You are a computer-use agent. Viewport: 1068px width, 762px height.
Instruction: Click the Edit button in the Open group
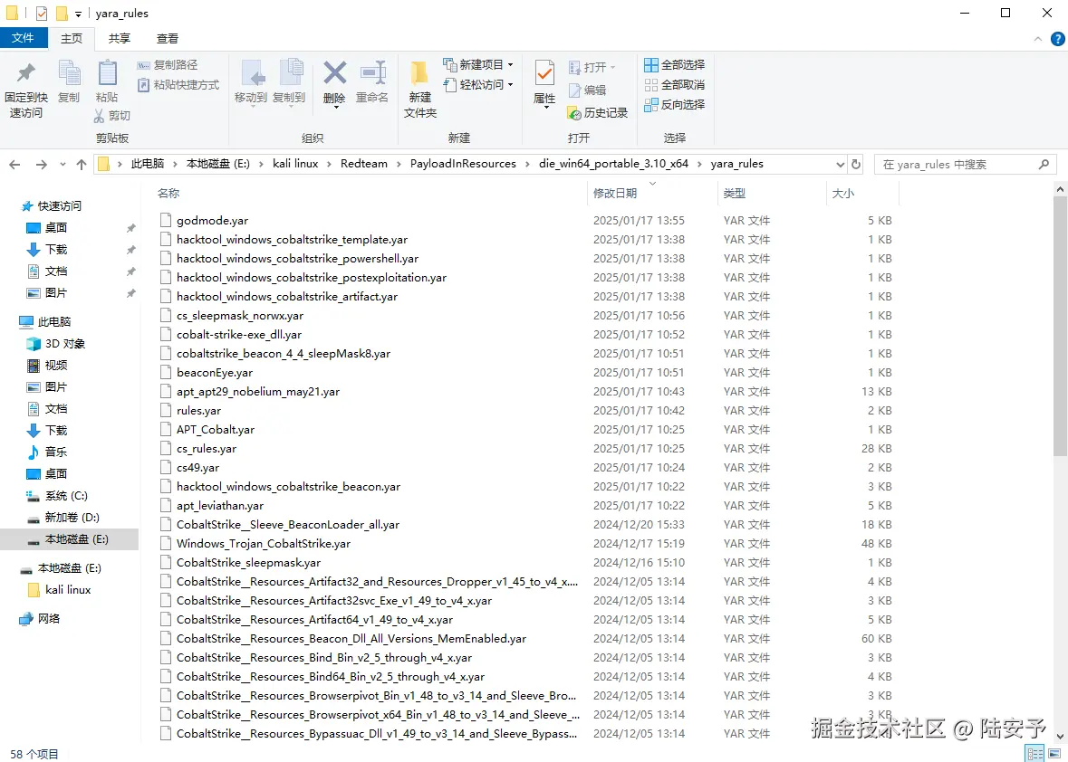point(587,90)
